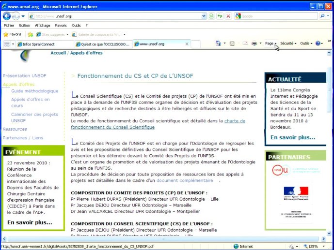334x250 pixels.
Task: Click En savoir plus in Evénement box
Action: pyautogui.click(x=30, y=222)
